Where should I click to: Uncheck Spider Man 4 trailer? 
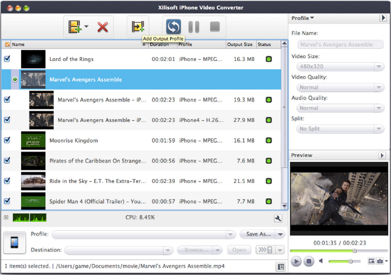7,201
